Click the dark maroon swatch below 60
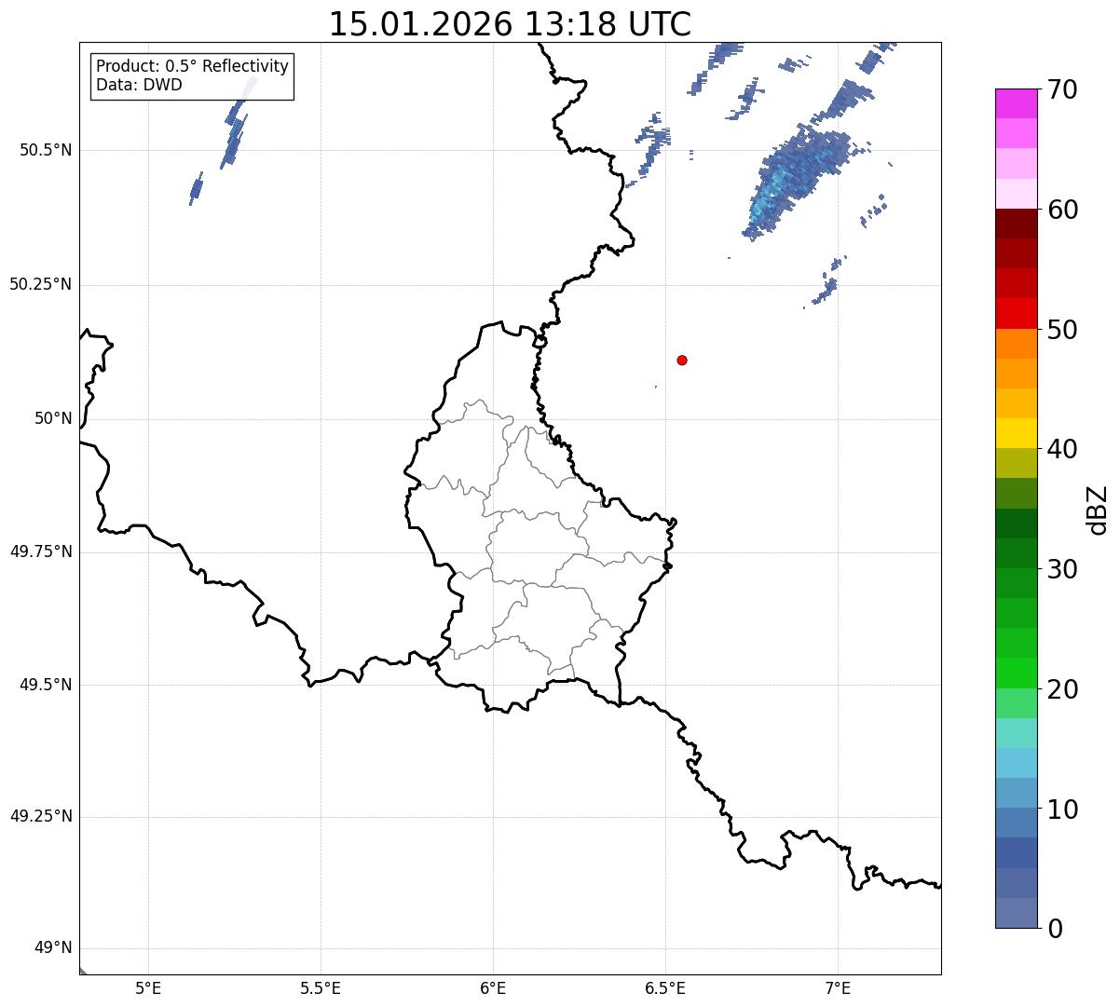The width and height of the screenshot is (1120, 1007). click(1016, 224)
